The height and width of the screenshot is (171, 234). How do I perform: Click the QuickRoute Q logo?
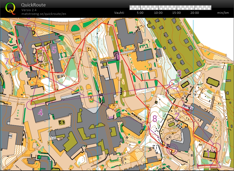[x=11, y=8]
